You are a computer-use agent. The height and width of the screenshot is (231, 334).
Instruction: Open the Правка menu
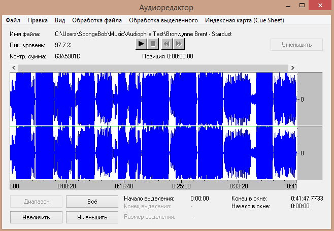(38, 20)
